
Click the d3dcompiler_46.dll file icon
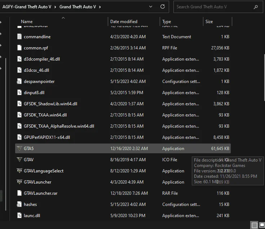pos(19,59)
